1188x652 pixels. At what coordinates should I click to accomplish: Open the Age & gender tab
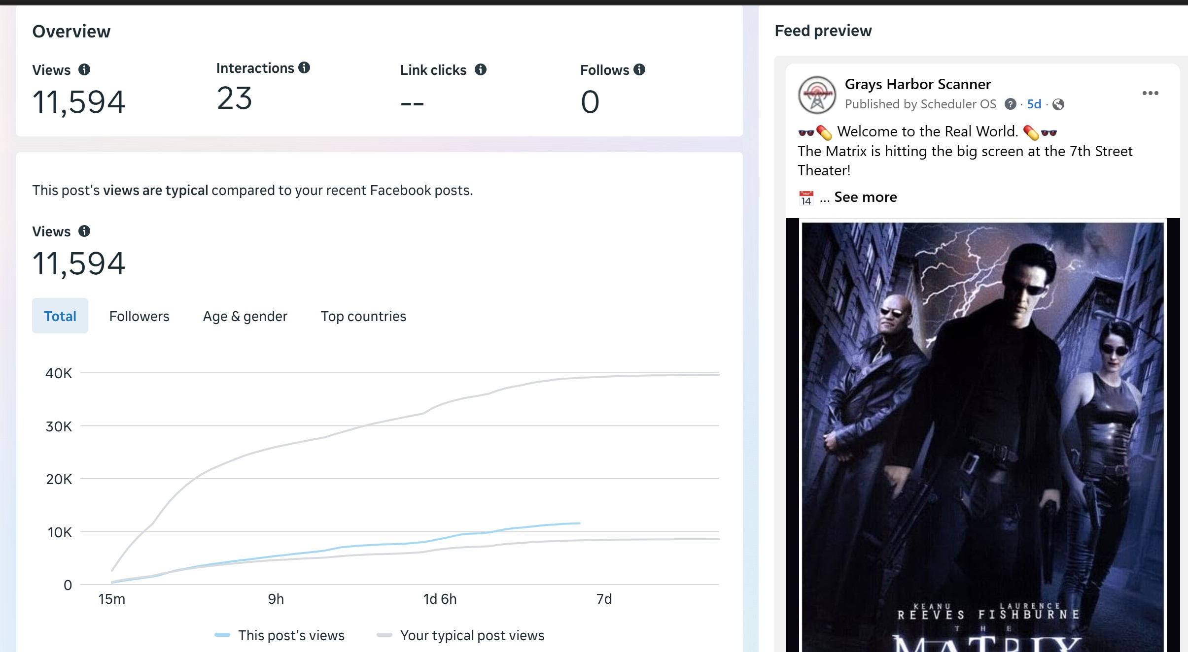point(245,316)
